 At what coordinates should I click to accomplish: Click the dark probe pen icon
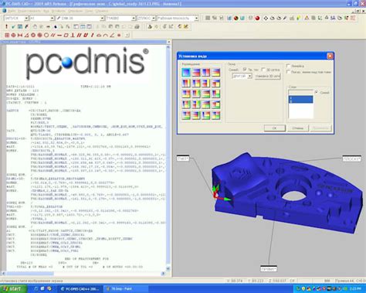tap(285, 18)
